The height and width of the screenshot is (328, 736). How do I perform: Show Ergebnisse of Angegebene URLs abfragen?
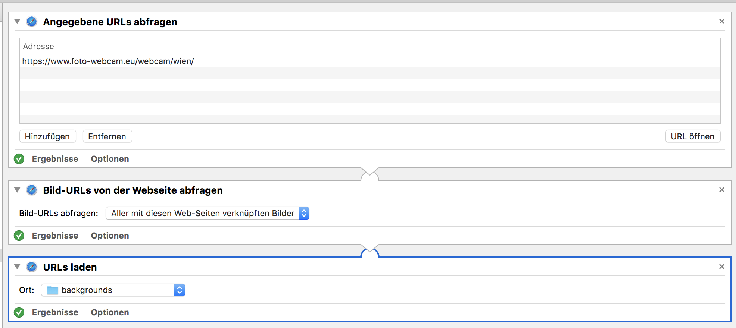tap(55, 159)
